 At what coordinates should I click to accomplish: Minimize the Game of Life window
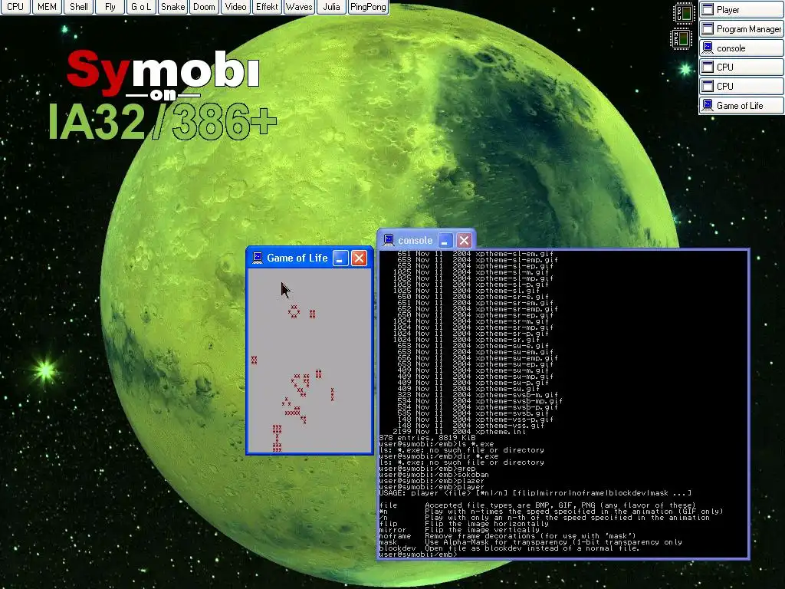(340, 258)
